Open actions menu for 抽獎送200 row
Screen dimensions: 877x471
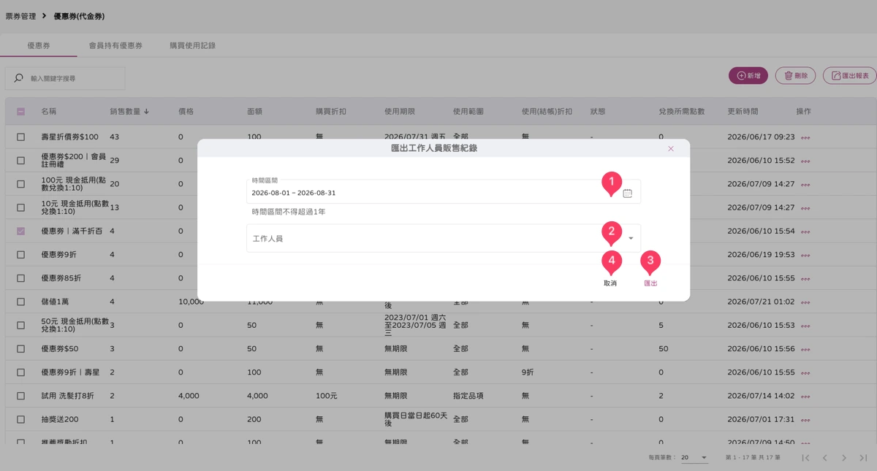point(805,420)
